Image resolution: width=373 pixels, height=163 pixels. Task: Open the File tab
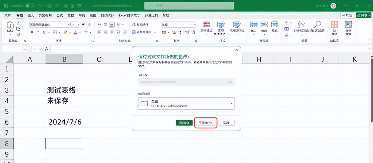[8, 15]
